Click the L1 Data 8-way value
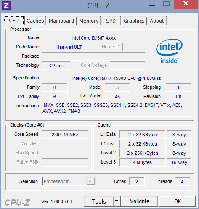 tap(179, 135)
